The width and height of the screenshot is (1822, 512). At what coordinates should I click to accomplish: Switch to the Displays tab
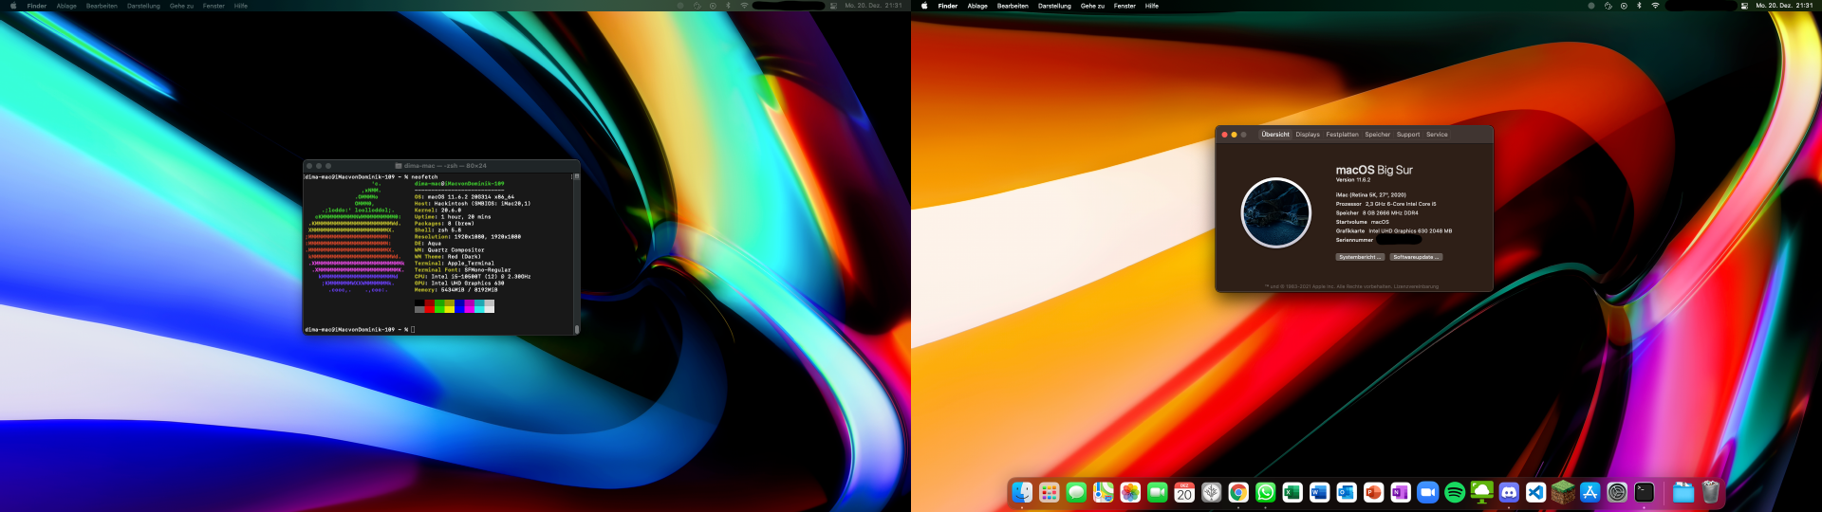click(1308, 135)
